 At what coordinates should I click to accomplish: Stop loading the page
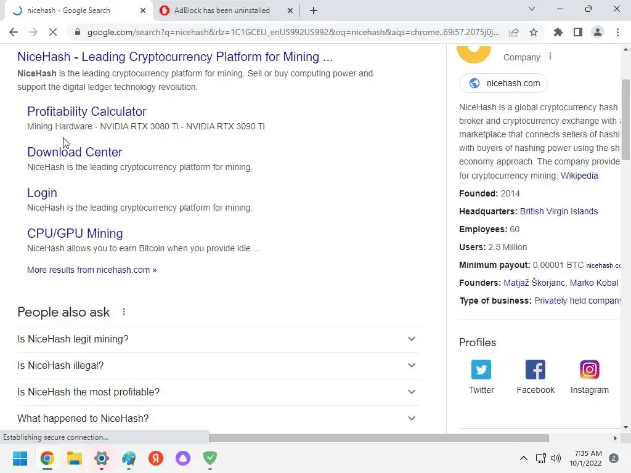click(x=53, y=32)
